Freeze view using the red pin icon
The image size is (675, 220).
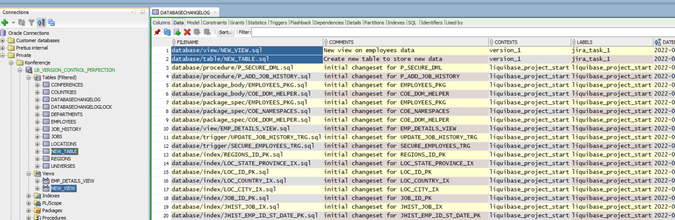click(157, 32)
